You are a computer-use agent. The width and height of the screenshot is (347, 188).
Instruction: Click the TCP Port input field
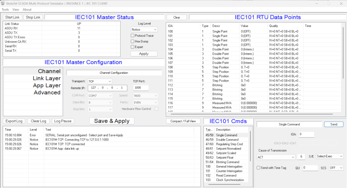coord(141,88)
